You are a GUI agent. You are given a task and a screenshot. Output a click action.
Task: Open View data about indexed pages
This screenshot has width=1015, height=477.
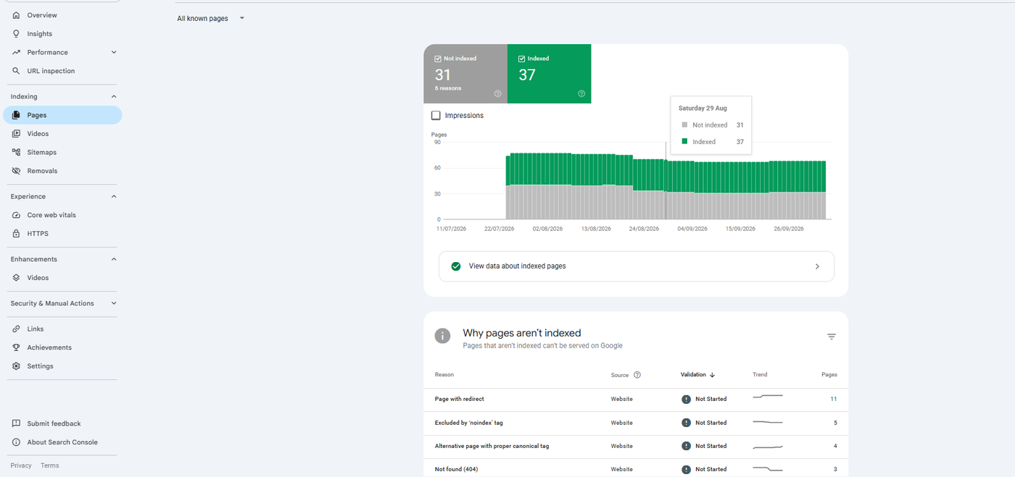pyautogui.click(x=637, y=266)
